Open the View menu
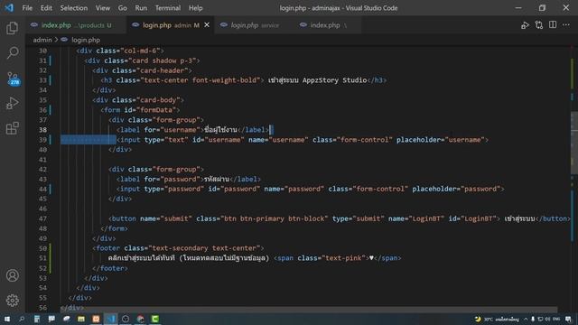Screen dimensions: 578x325 pos(103,8)
